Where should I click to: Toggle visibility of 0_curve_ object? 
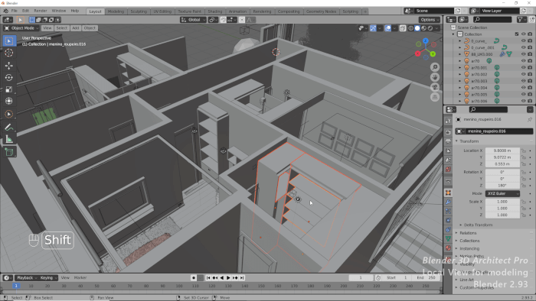click(523, 40)
